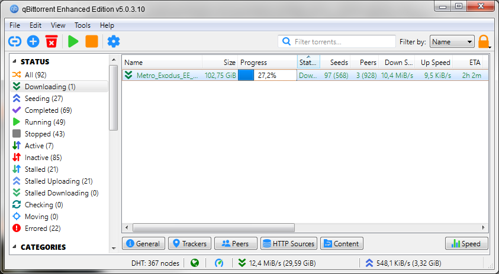Click the Inactive filter red arrows icon
The image size is (499, 274).
pos(17,157)
